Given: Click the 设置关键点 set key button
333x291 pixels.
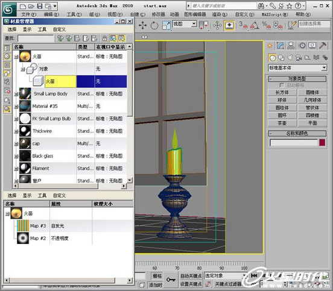Looking at the screenshot, I should 191,284.
